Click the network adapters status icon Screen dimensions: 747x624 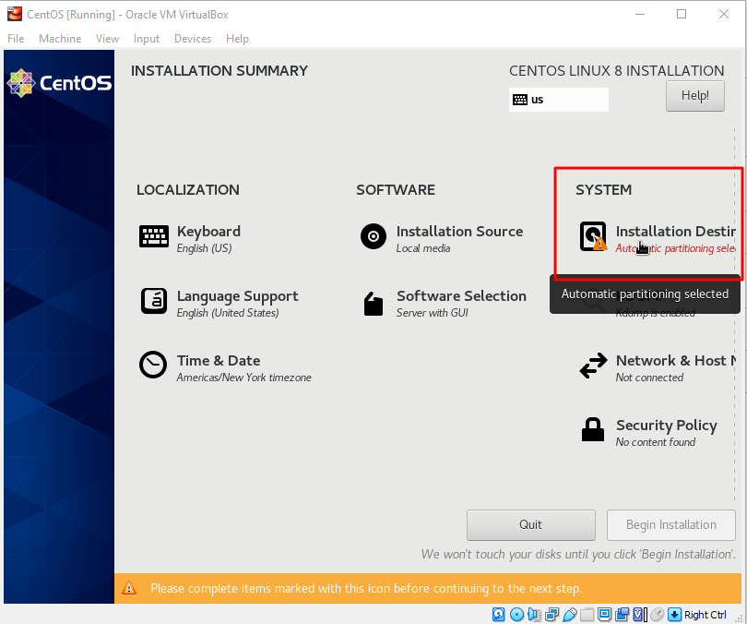(x=552, y=615)
